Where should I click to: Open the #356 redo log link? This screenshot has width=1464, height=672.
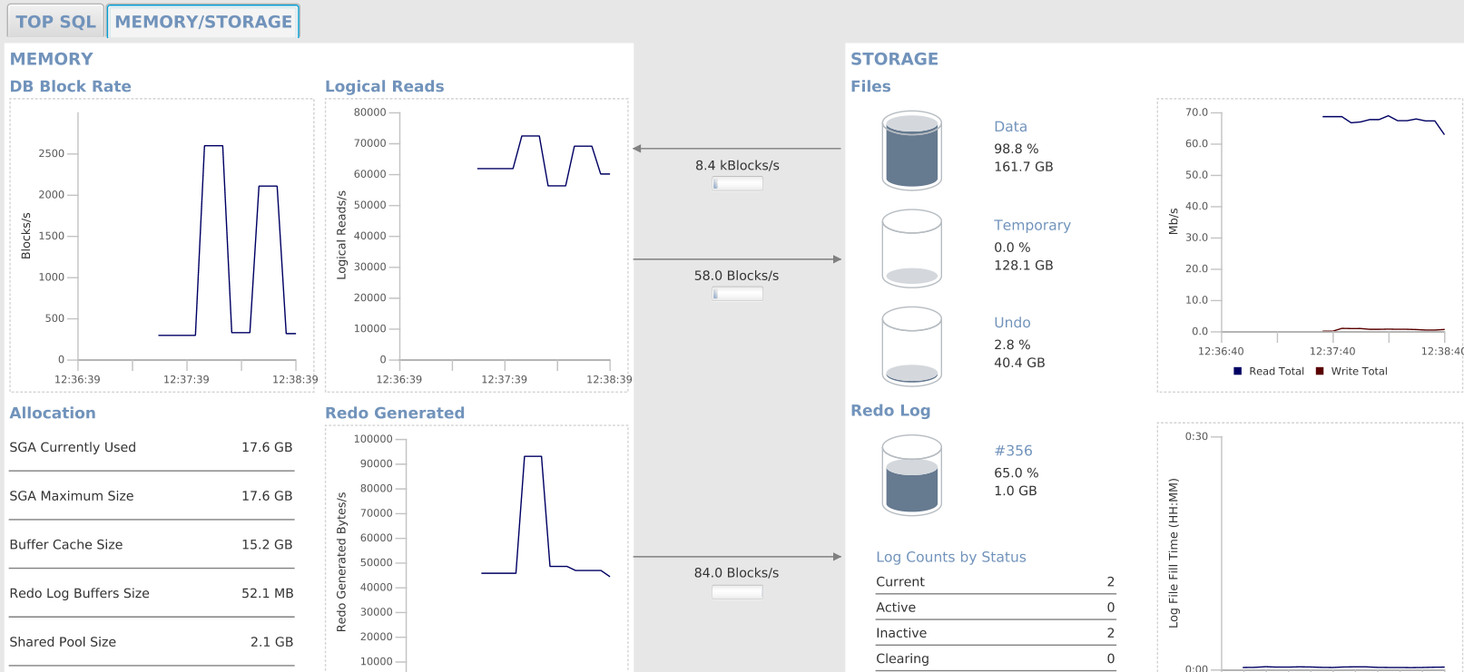(1013, 451)
